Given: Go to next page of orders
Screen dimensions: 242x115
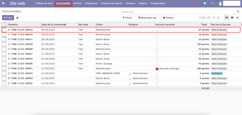Looking at the screenshot, I should pos(218,18).
